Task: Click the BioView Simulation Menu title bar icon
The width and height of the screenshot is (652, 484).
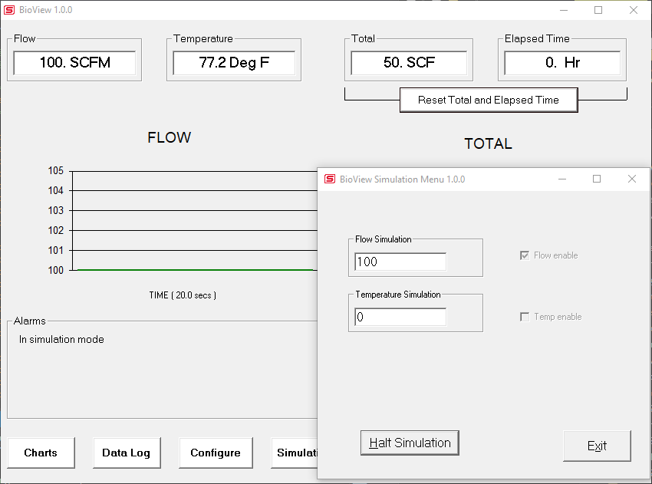Action: click(x=330, y=179)
